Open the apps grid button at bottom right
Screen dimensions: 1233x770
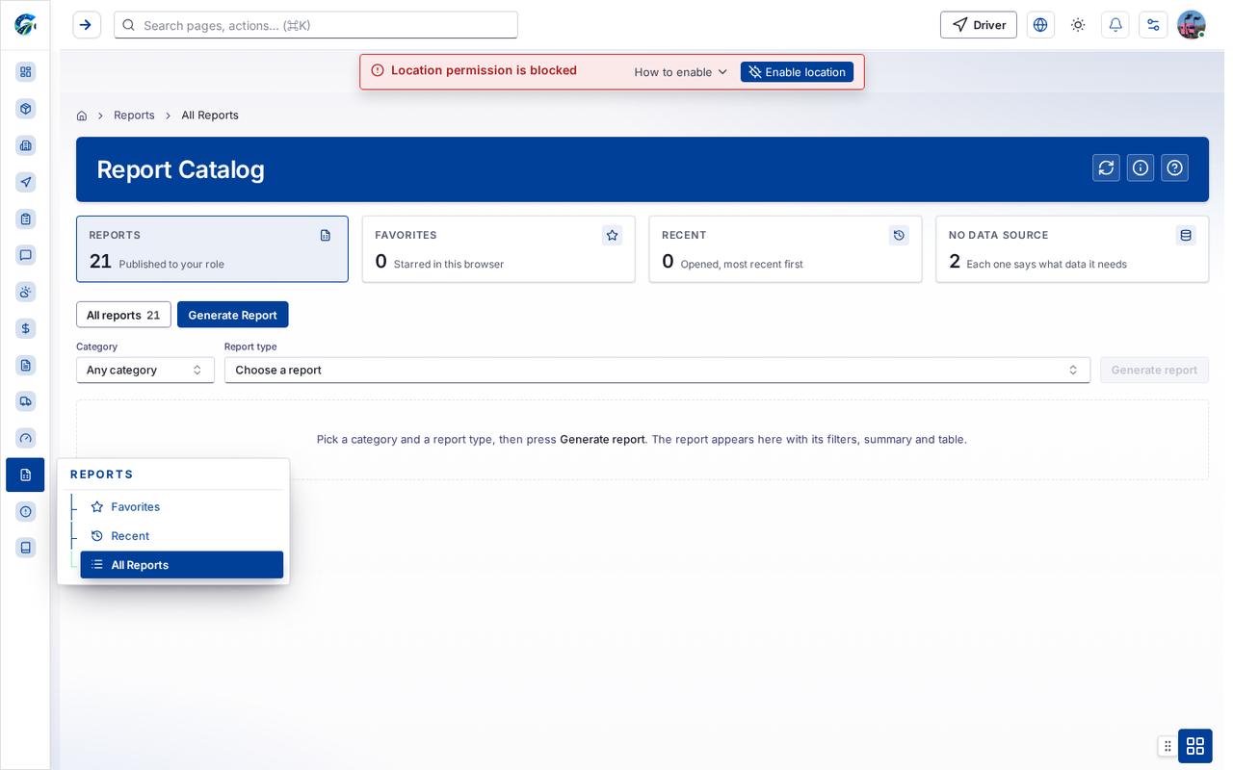1195,746
